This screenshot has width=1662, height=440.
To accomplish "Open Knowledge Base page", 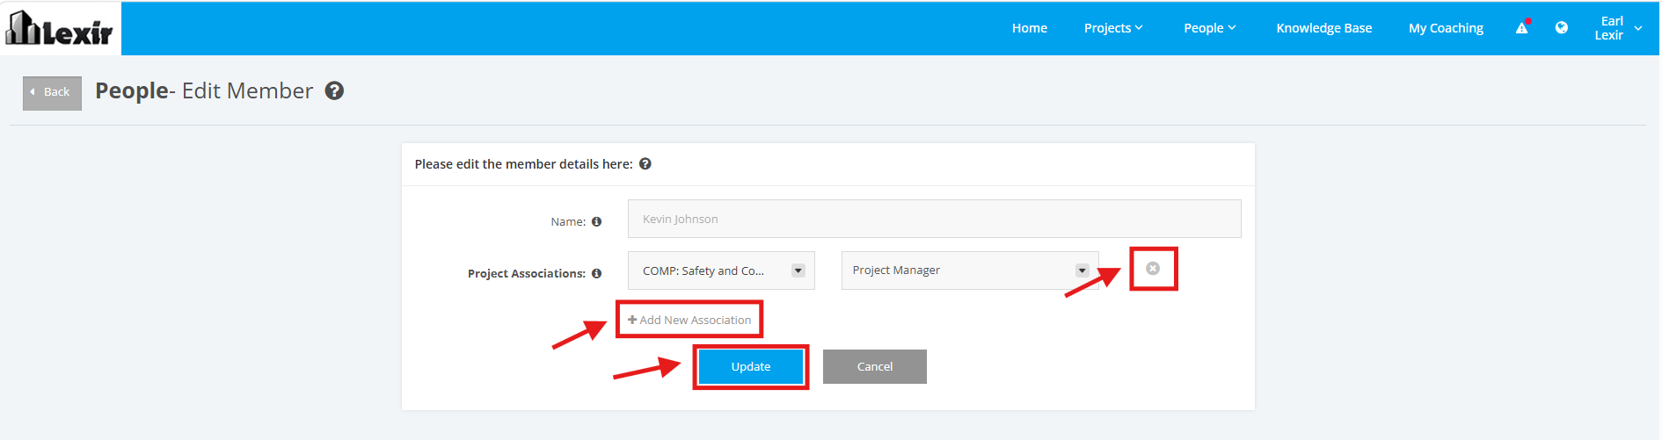I will 1324,28.
